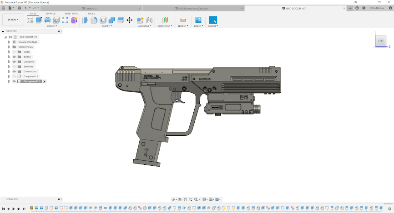Click the New Component assemble icon
This screenshot has height=213, width=394.
point(140,20)
